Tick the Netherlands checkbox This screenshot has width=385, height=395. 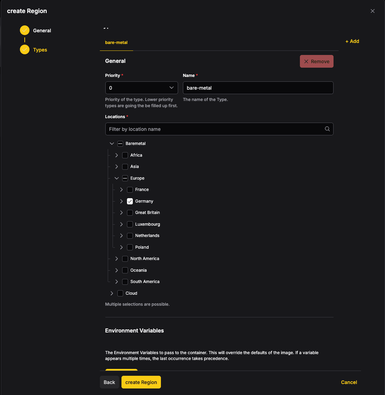point(130,236)
